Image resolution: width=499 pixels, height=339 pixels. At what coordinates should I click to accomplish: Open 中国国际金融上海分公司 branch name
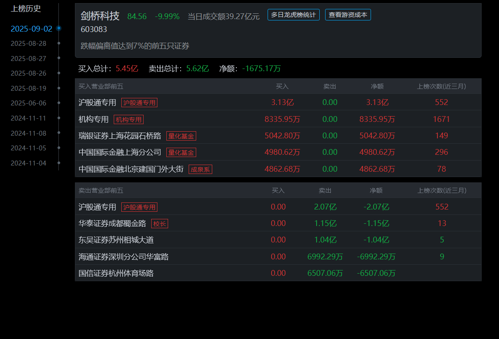coord(120,152)
